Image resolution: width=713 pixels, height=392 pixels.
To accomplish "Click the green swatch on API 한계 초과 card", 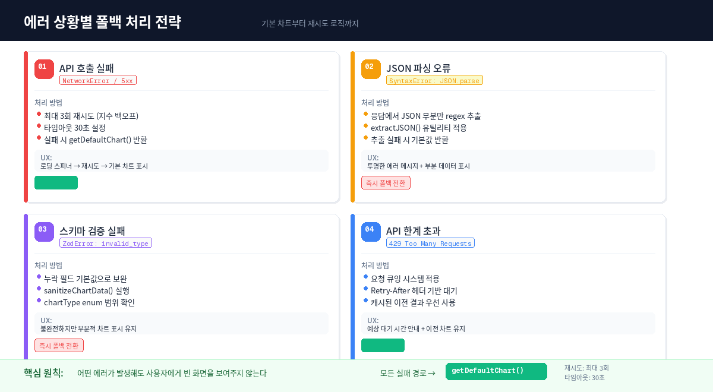I will click(383, 345).
